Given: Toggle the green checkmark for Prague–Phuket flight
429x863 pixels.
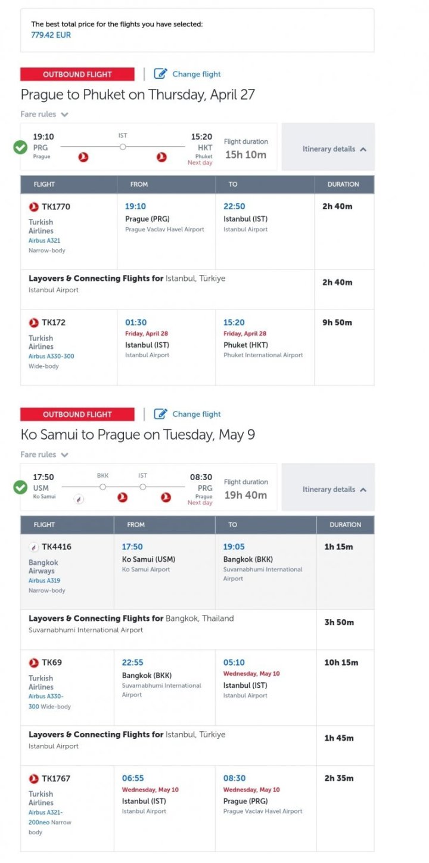Looking at the screenshot, I should pos(21,147).
